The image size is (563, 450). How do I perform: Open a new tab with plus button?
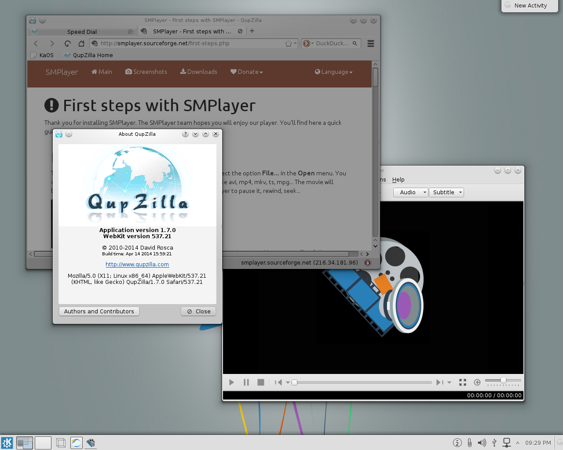tap(252, 31)
